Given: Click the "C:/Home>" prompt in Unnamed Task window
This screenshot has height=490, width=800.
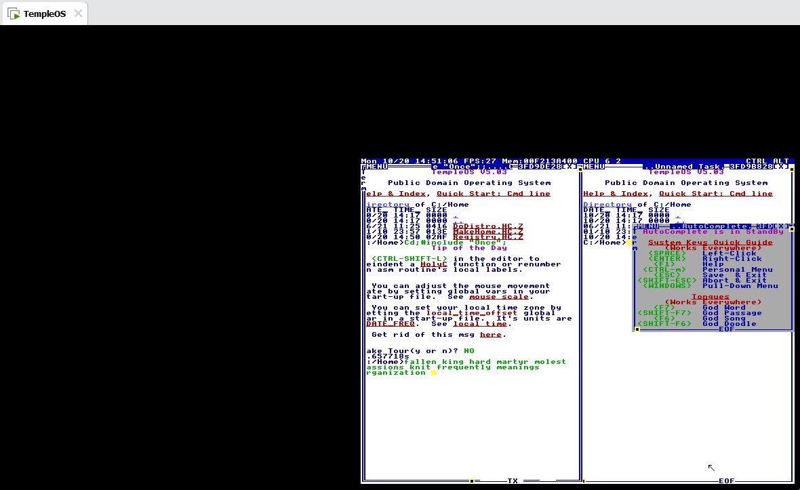Looking at the screenshot, I should click(x=605, y=242).
